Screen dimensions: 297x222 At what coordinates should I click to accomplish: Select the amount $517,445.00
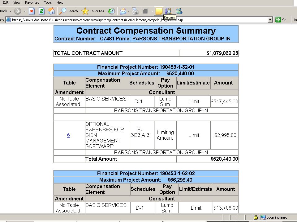pyautogui.click(x=225, y=101)
